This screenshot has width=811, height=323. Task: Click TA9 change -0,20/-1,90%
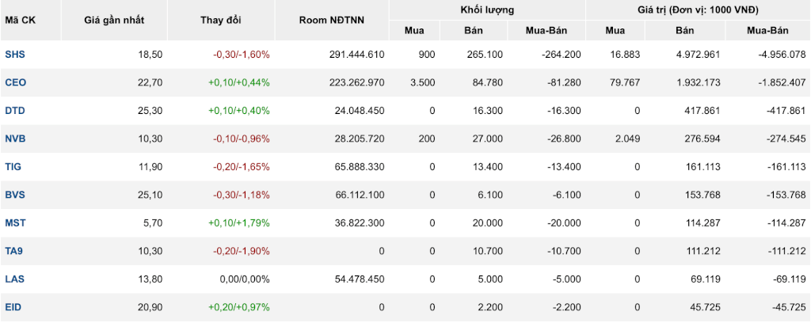[242, 251]
